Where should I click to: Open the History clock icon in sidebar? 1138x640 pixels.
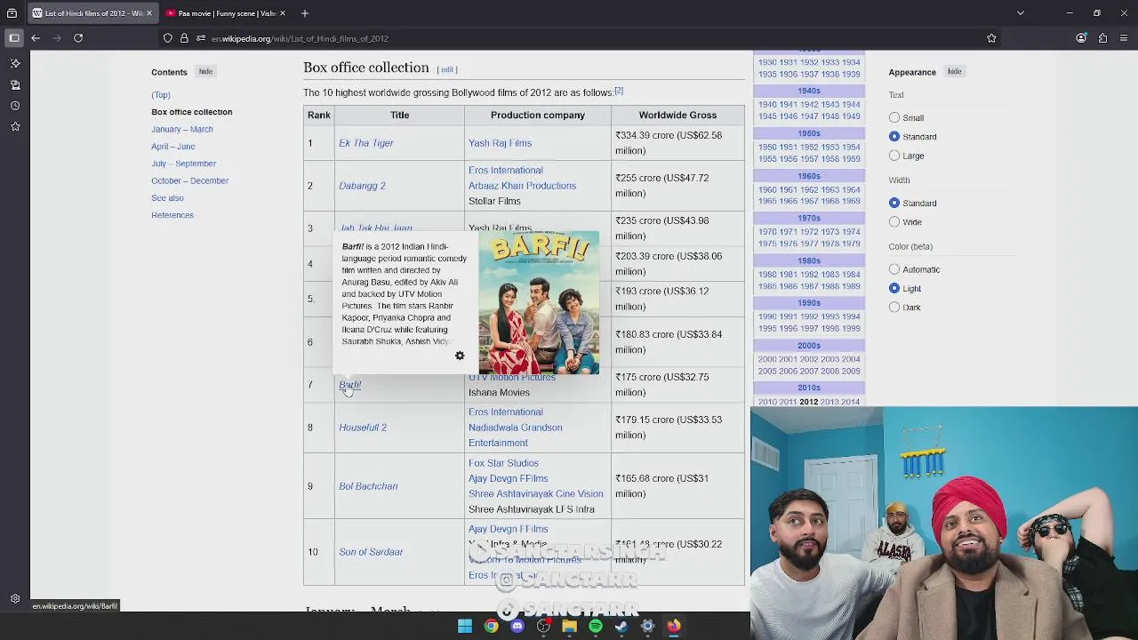[15, 106]
